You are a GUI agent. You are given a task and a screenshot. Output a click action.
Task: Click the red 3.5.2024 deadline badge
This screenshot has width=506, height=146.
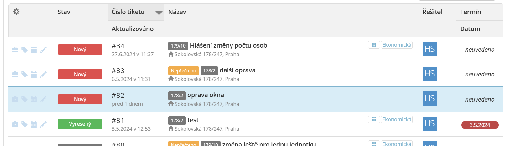click(480, 125)
